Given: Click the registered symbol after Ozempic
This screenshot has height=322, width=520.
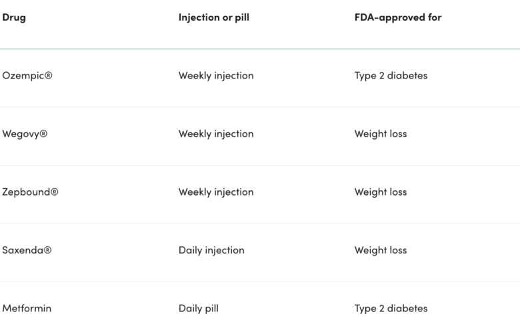Looking at the screenshot, I should click(x=49, y=76).
